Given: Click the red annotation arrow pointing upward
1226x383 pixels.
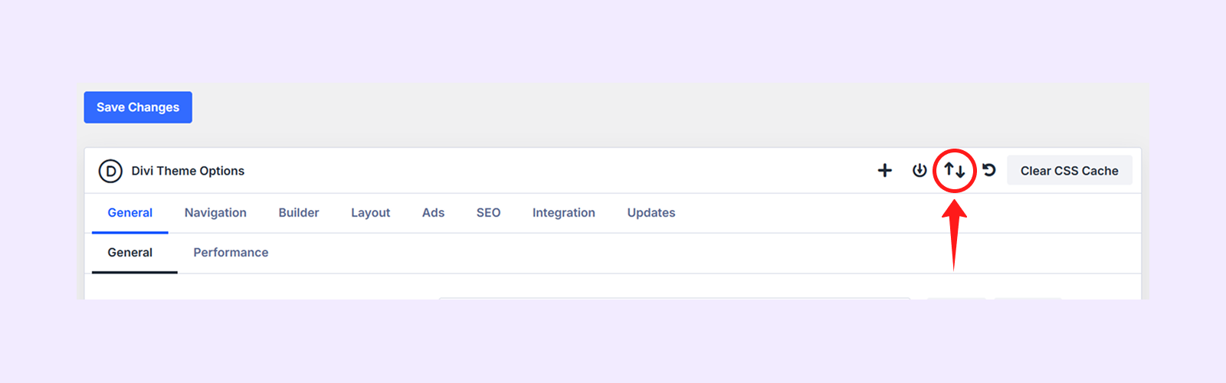Looking at the screenshot, I should coord(954,234).
